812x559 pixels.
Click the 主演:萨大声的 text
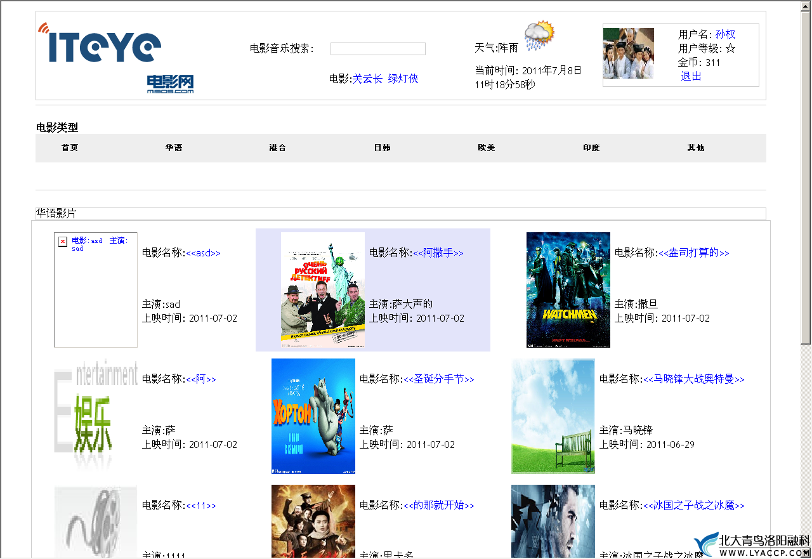click(401, 304)
